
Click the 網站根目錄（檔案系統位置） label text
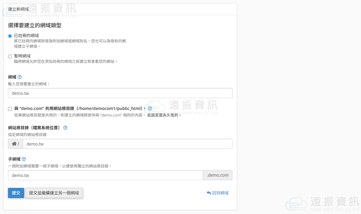pos(34,128)
